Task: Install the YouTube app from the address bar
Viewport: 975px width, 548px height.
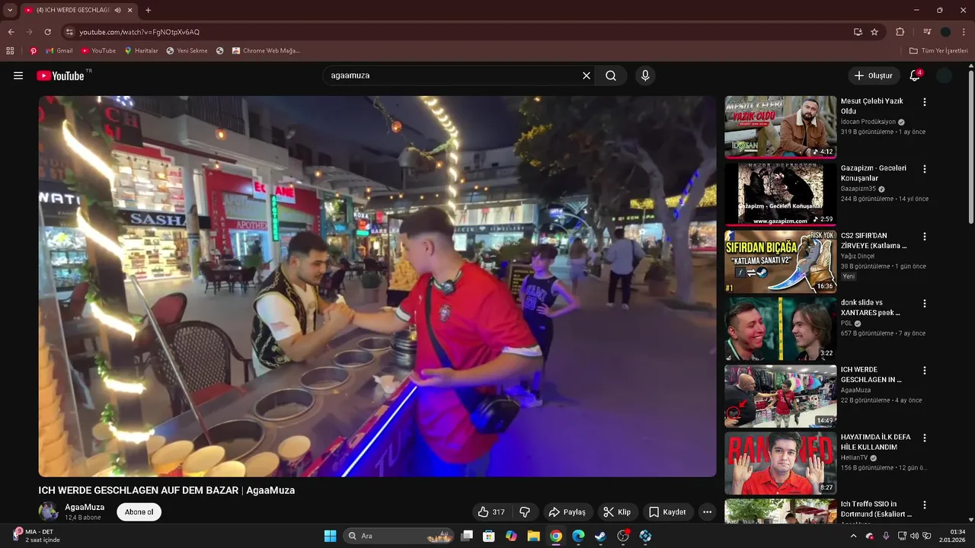Action: [x=858, y=32]
